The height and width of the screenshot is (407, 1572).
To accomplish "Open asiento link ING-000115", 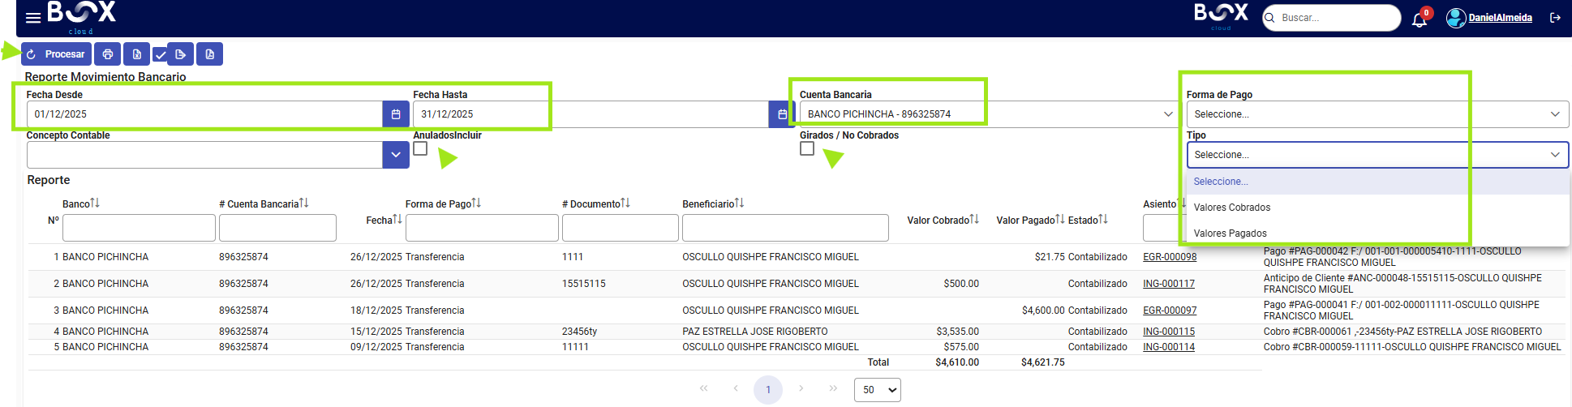I will click(1169, 332).
